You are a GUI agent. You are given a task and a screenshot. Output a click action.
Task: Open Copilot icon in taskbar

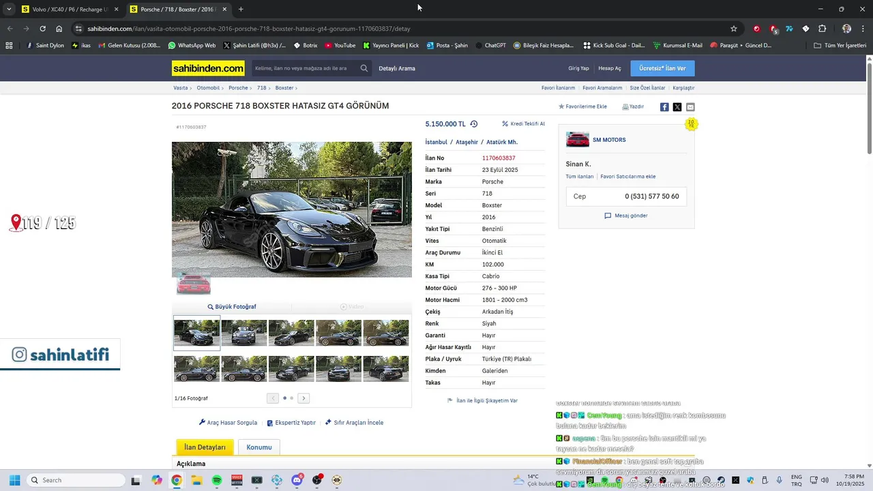(157, 480)
